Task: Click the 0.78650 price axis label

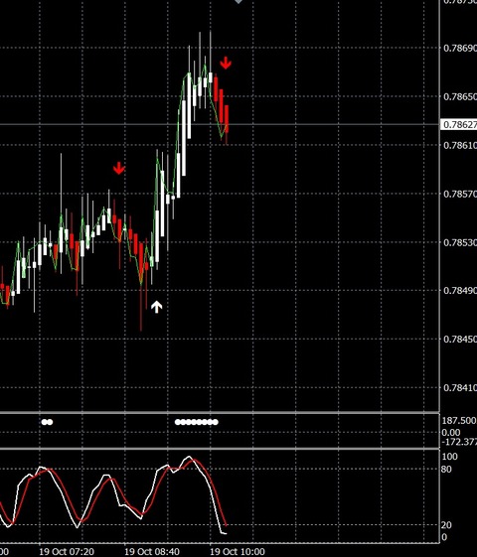Action: pos(460,96)
